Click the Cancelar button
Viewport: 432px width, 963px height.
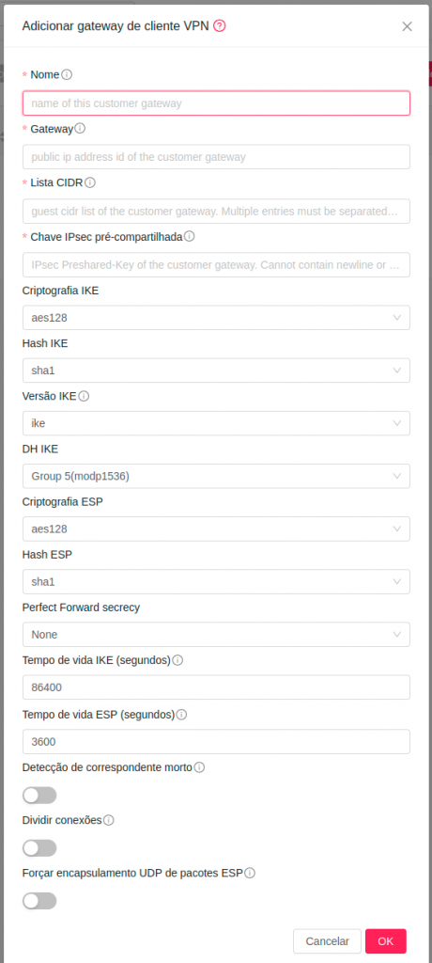coord(327,940)
